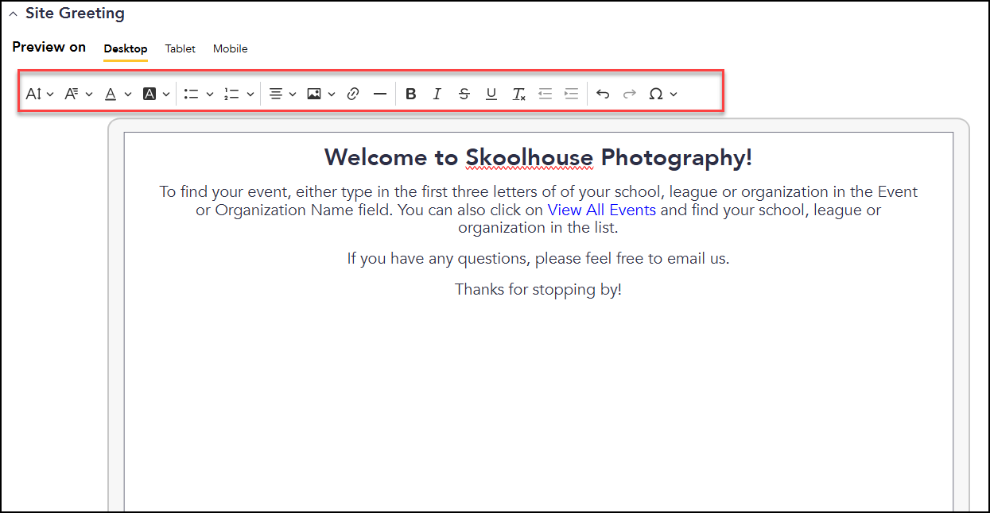Select the Desktop preview tab
This screenshot has height=513, width=990.
126,48
